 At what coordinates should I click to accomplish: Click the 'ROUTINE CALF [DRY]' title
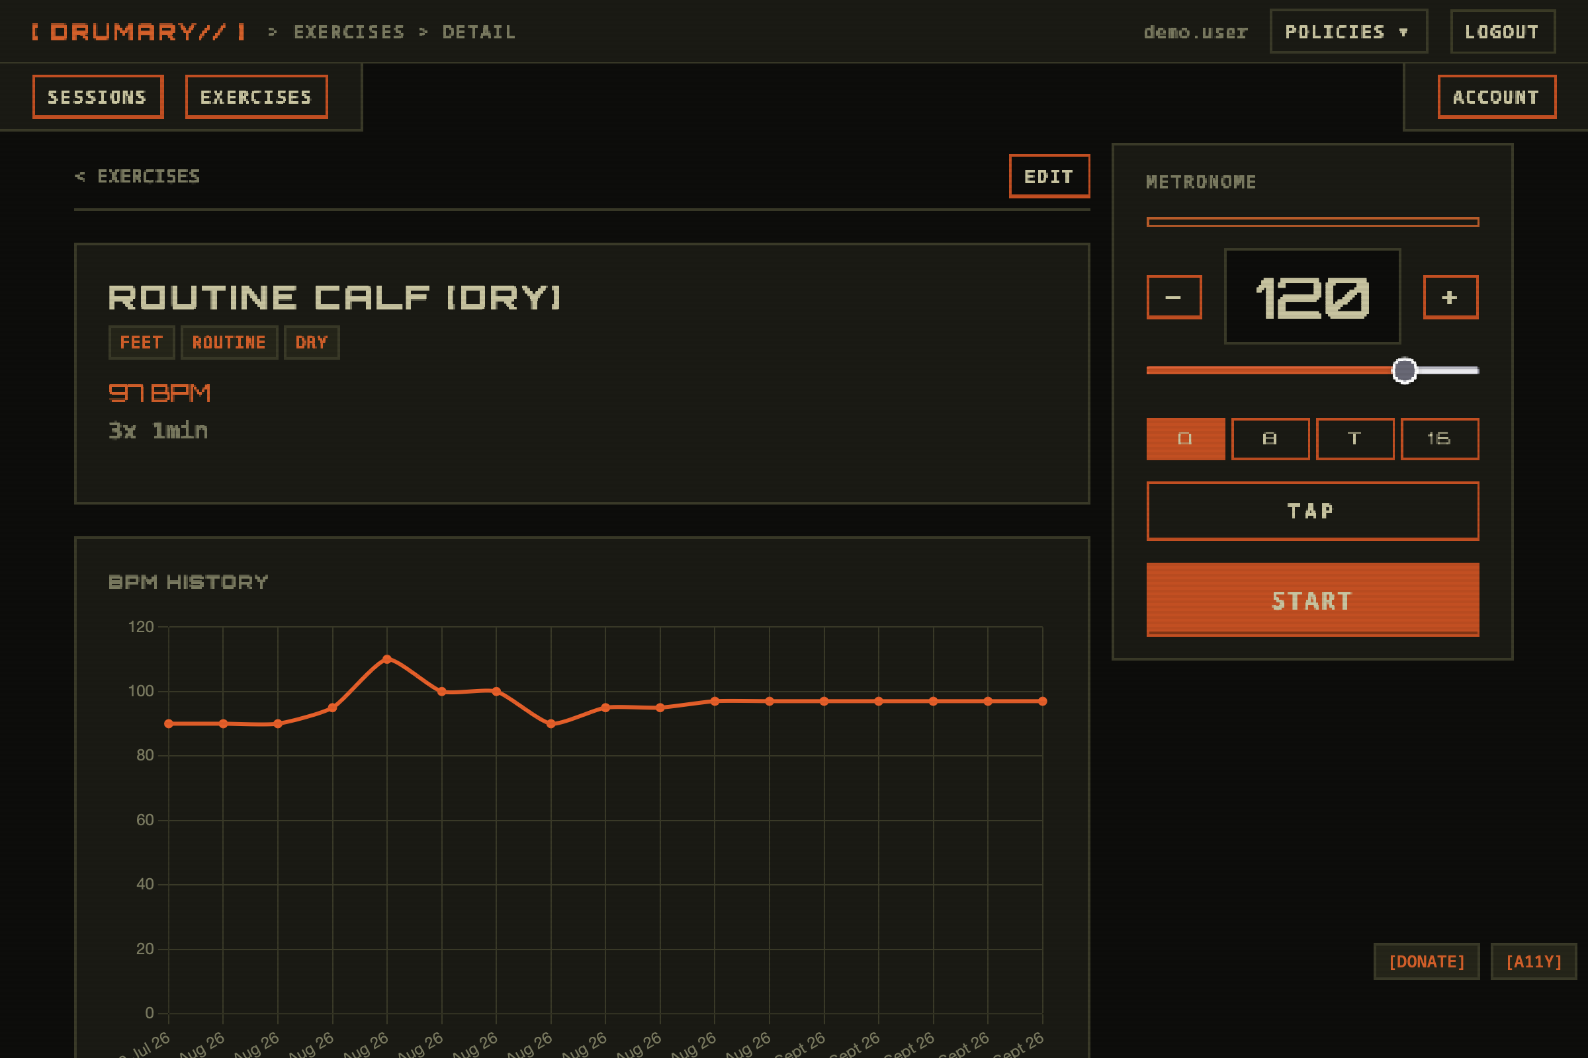click(334, 298)
